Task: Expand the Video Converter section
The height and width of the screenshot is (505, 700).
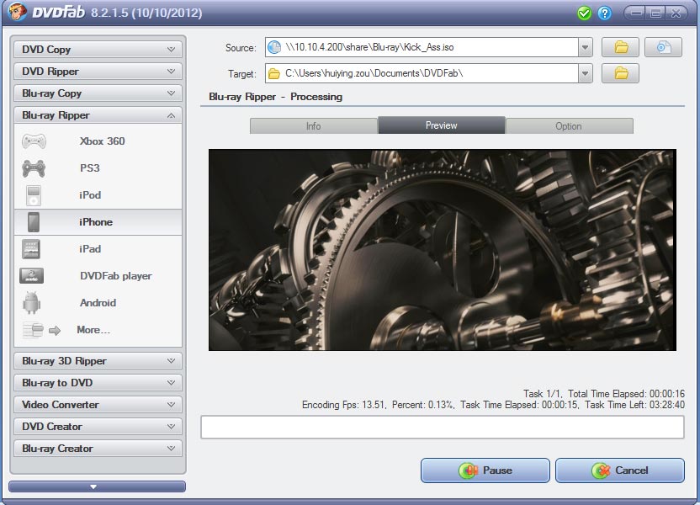Action: click(98, 405)
